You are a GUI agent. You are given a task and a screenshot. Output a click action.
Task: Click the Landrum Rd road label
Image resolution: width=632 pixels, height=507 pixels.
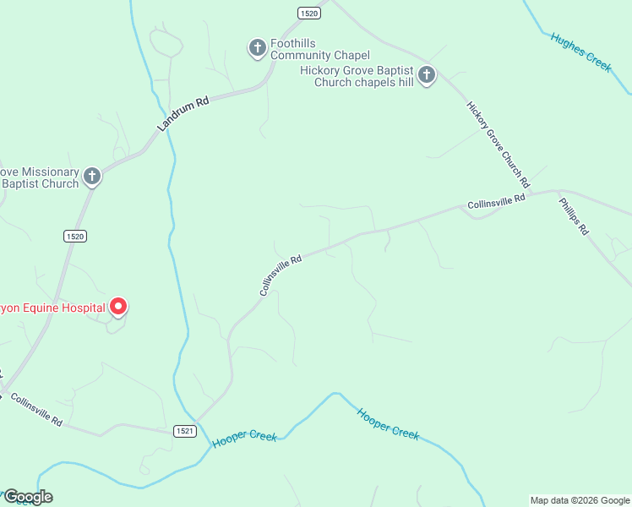[x=184, y=113]
